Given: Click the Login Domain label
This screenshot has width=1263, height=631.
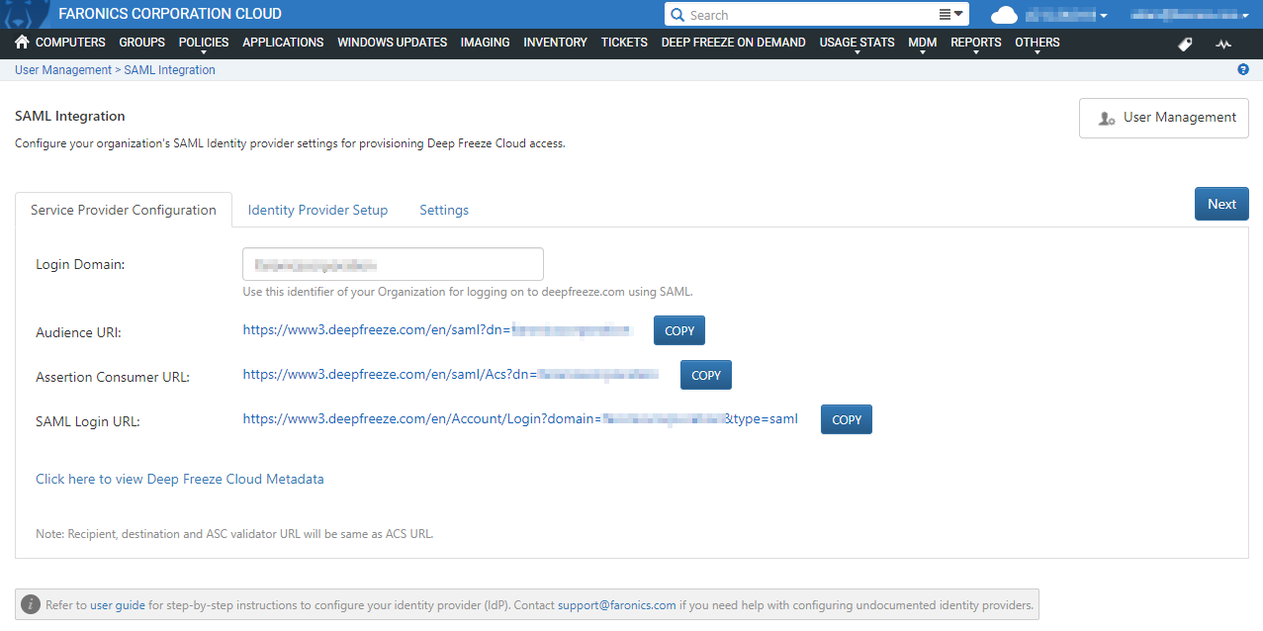Looking at the screenshot, I should (80, 264).
